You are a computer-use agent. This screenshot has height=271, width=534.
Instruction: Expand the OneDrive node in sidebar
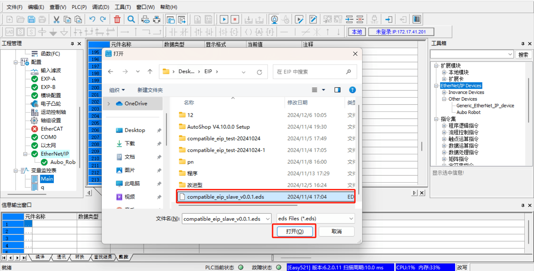point(109,104)
